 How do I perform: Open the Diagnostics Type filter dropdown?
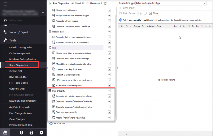coord(171,3)
